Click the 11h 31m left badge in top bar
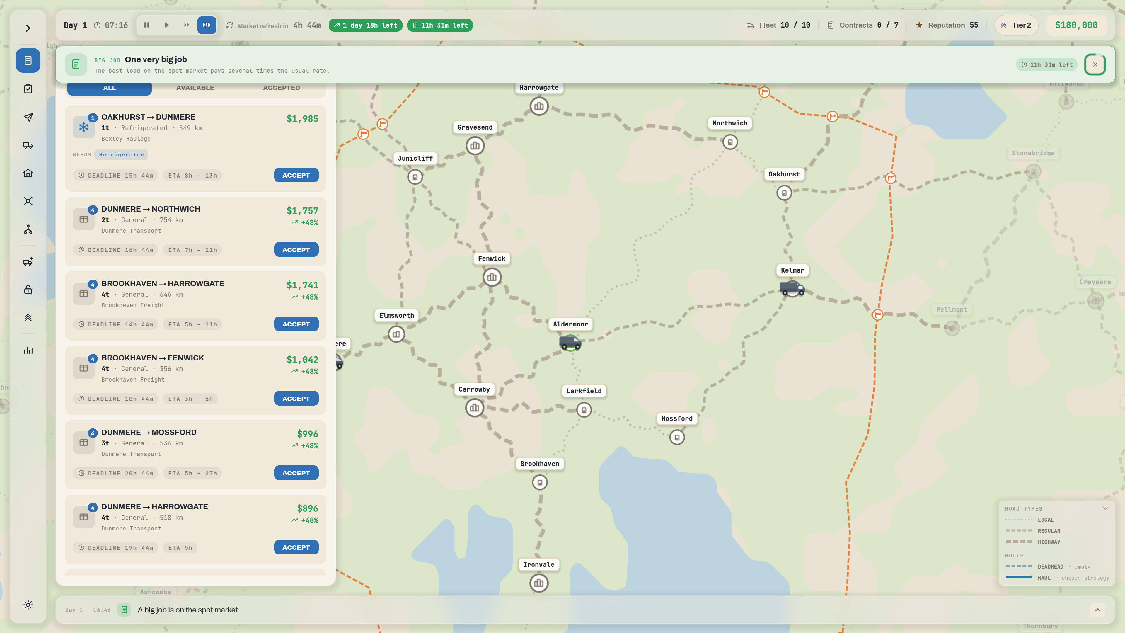 [x=440, y=25]
